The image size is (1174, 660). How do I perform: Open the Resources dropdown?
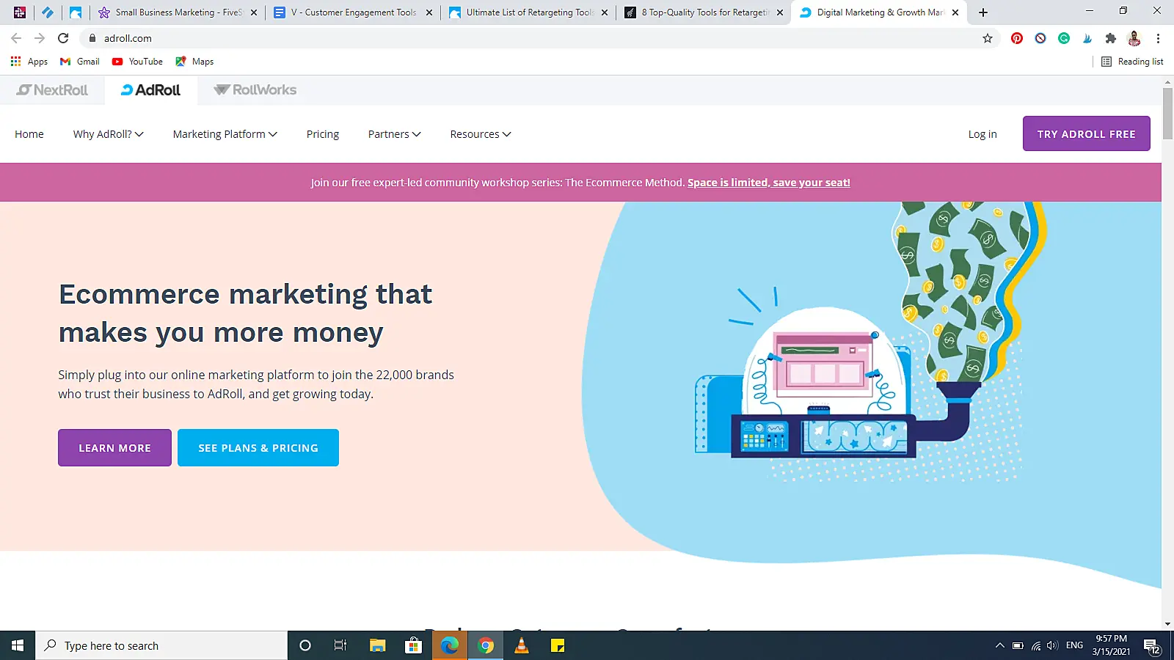(x=479, y=133)
